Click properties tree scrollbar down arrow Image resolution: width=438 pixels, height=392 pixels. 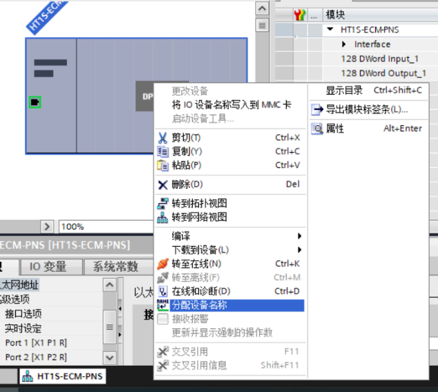109,357
